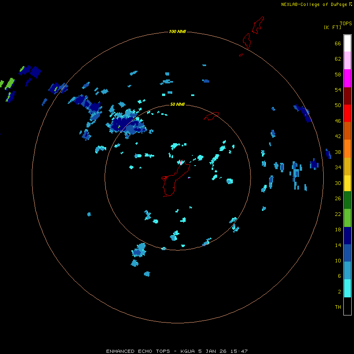The width and height of the screenshot is (354, 354).
Task: Select the navy 18 kft legend swatch
Action: (x=347, y=236)
